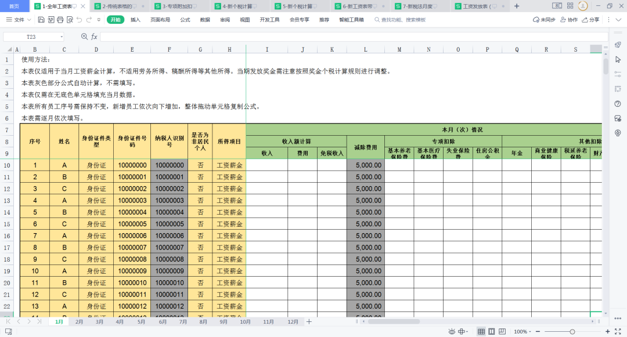
Task: Open the 公式 ribbon tab
Action: (x=185, y=20)
